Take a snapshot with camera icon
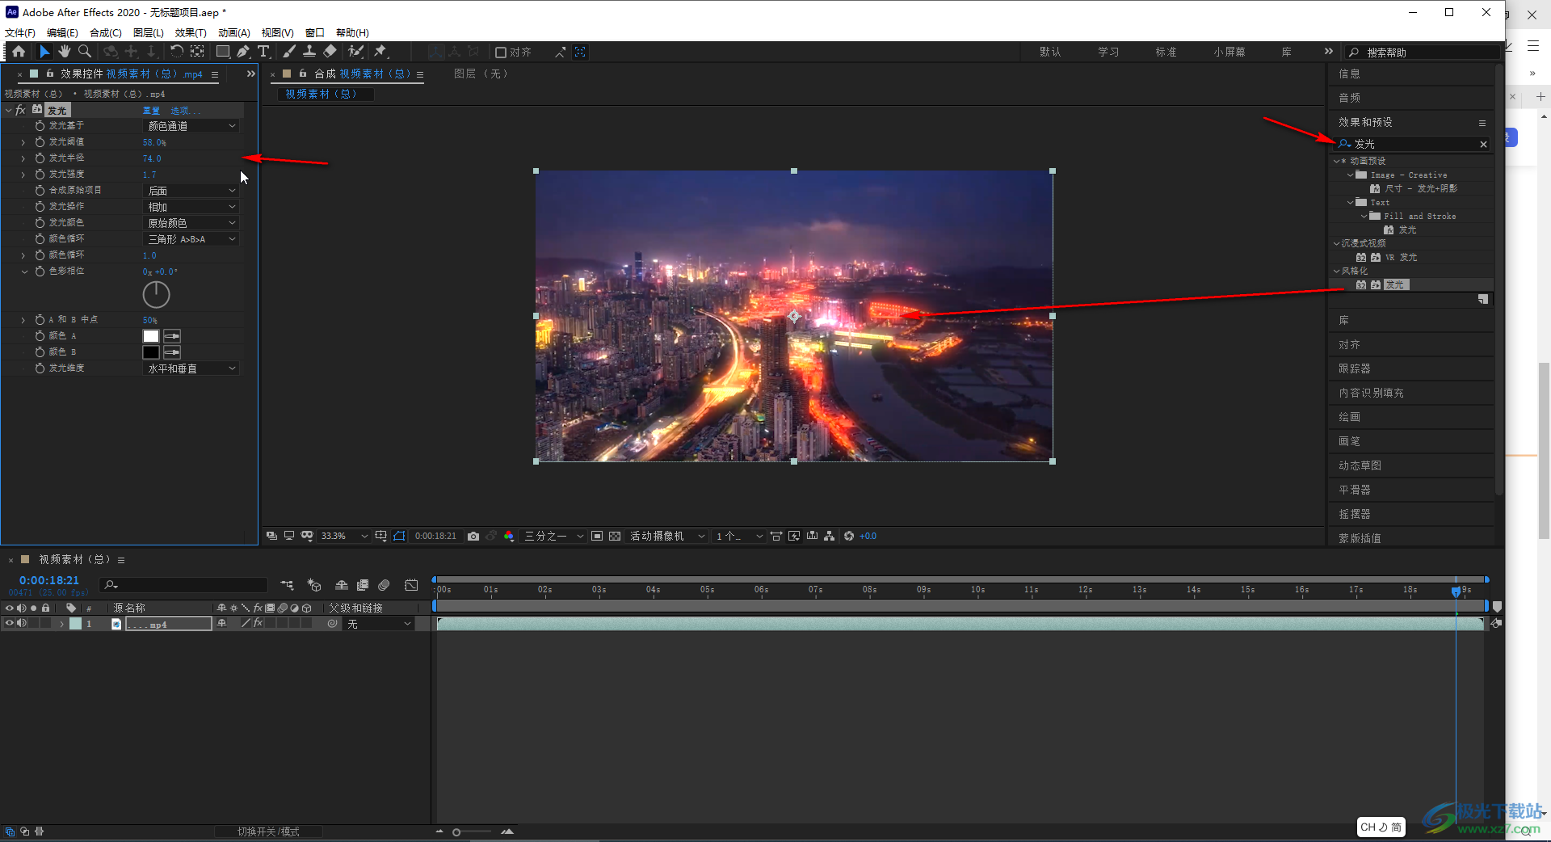The image size is (1551, 842). tap(473, 537)
